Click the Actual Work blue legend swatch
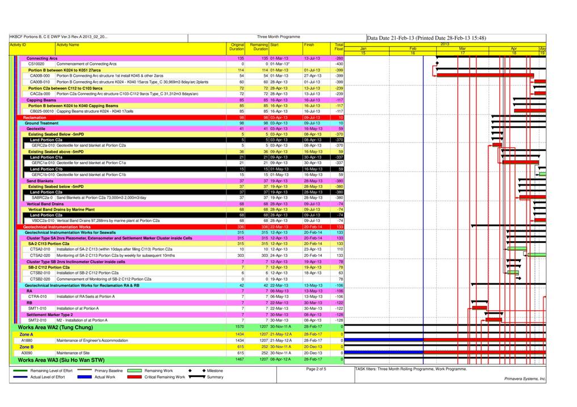Image resolution: width=577 pixels, height=407 pixels. (85, 377)
